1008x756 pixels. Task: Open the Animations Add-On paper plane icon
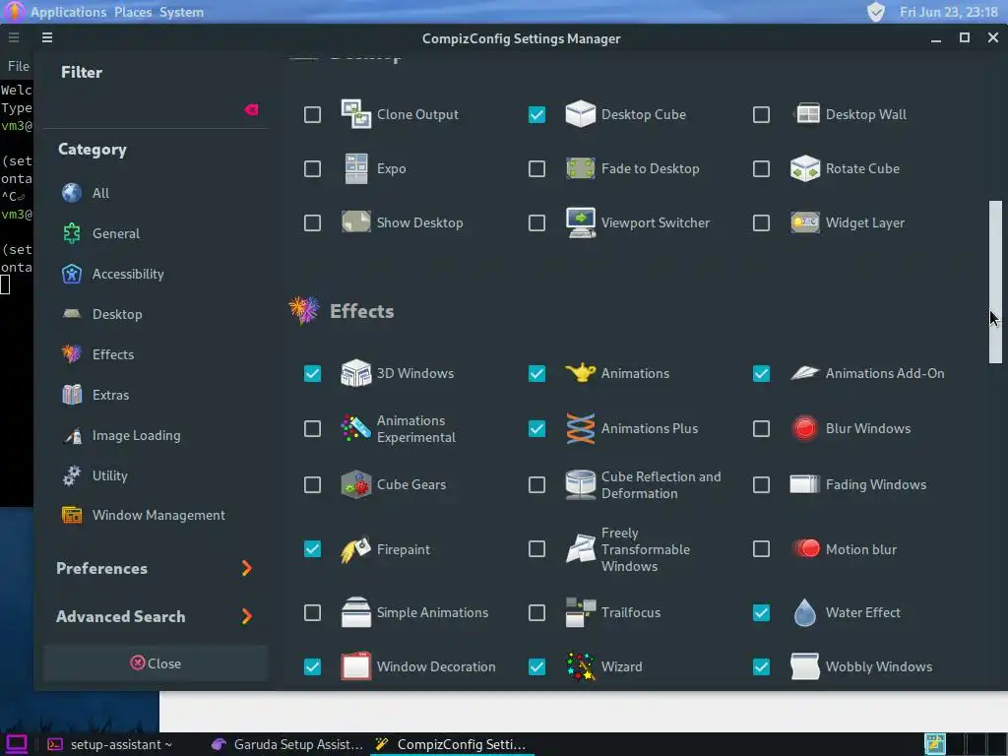[805, 373]
